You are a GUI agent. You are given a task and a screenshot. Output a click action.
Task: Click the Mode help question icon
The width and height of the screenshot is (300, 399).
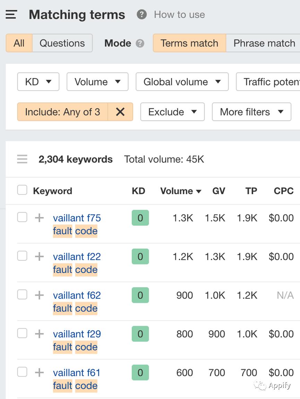click(x=140, y=43)
